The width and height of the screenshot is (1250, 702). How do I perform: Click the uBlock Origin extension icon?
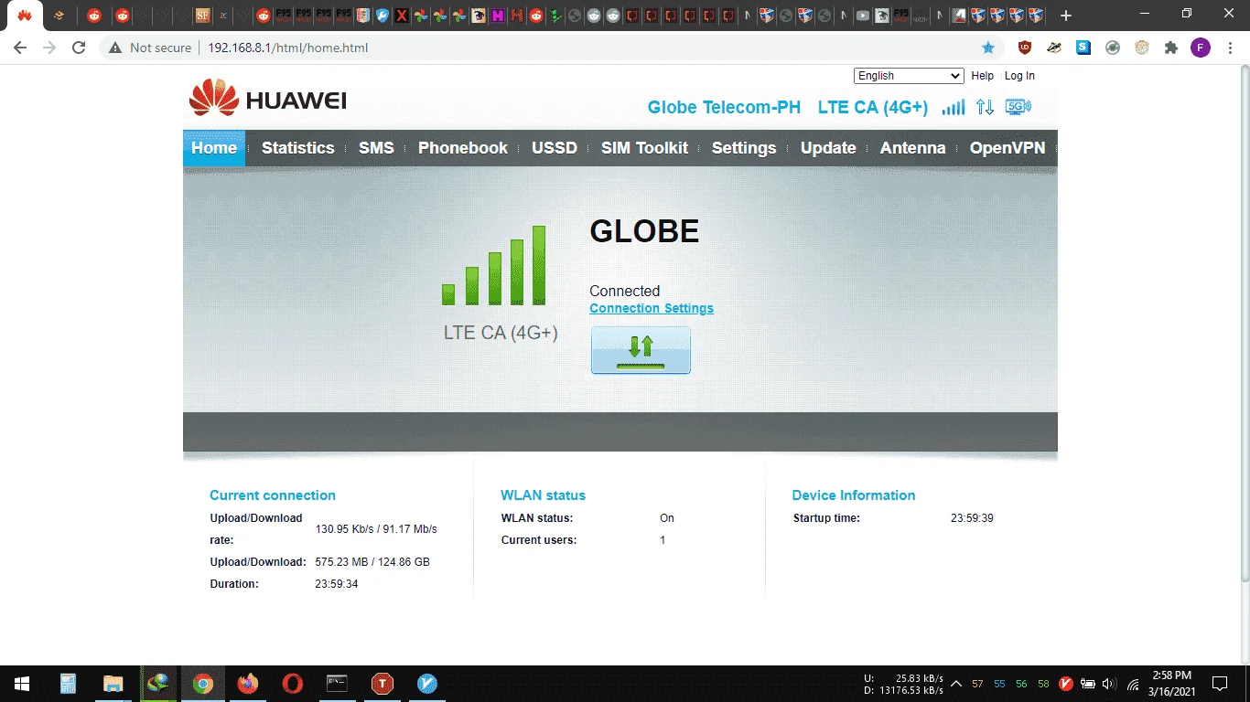(1025, 48)
